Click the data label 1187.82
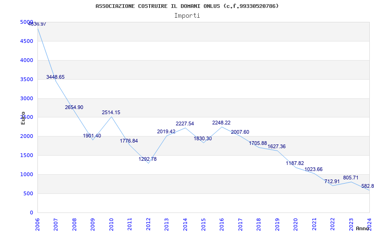This screenshot has height=233, width=374. pyautogui.click(x=295, y=163)
